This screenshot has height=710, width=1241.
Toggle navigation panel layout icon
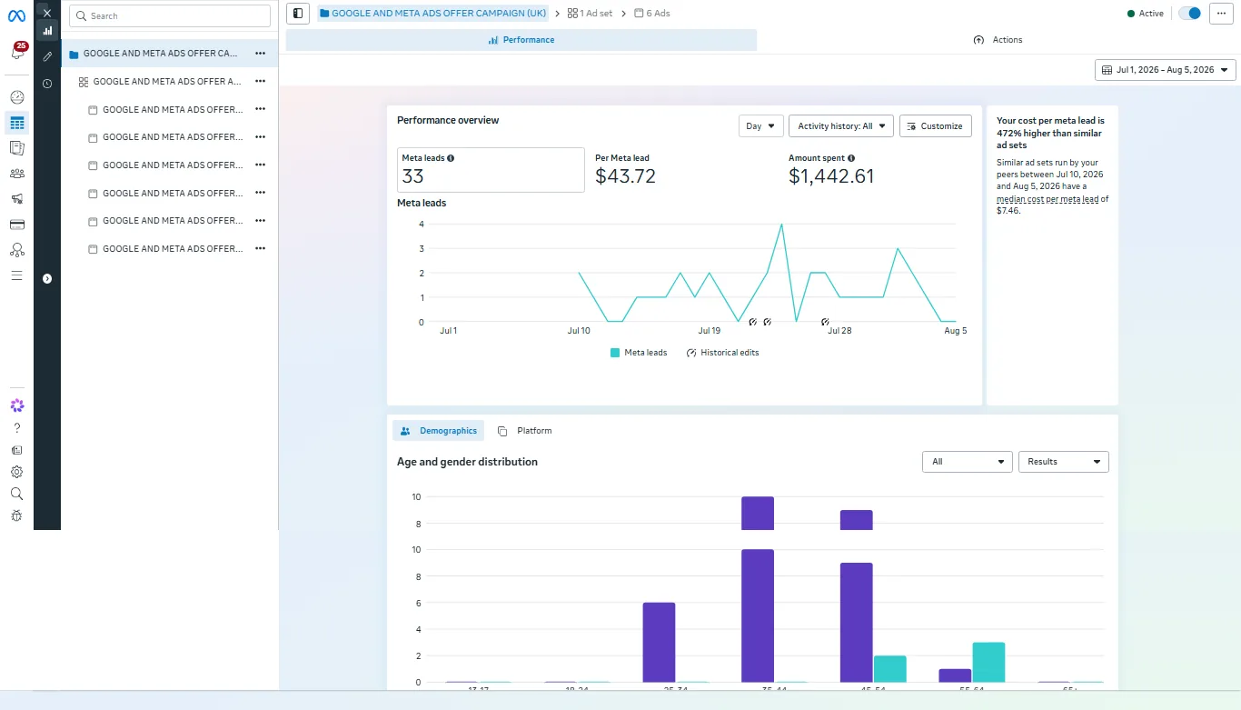(298, 14)
